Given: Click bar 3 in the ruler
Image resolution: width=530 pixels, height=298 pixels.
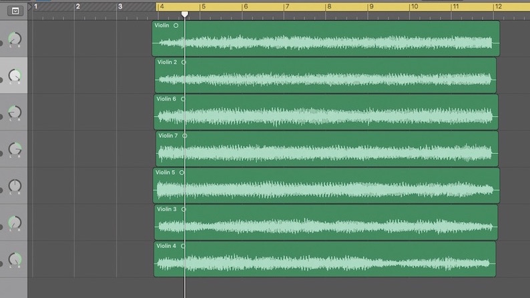Looking at the screenshot, I should point(120,7).
